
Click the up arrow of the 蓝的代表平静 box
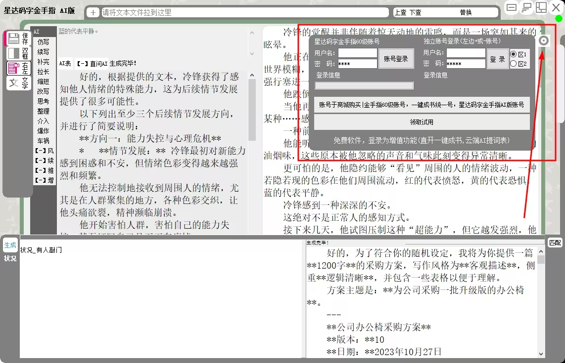[x=252, y=33]
